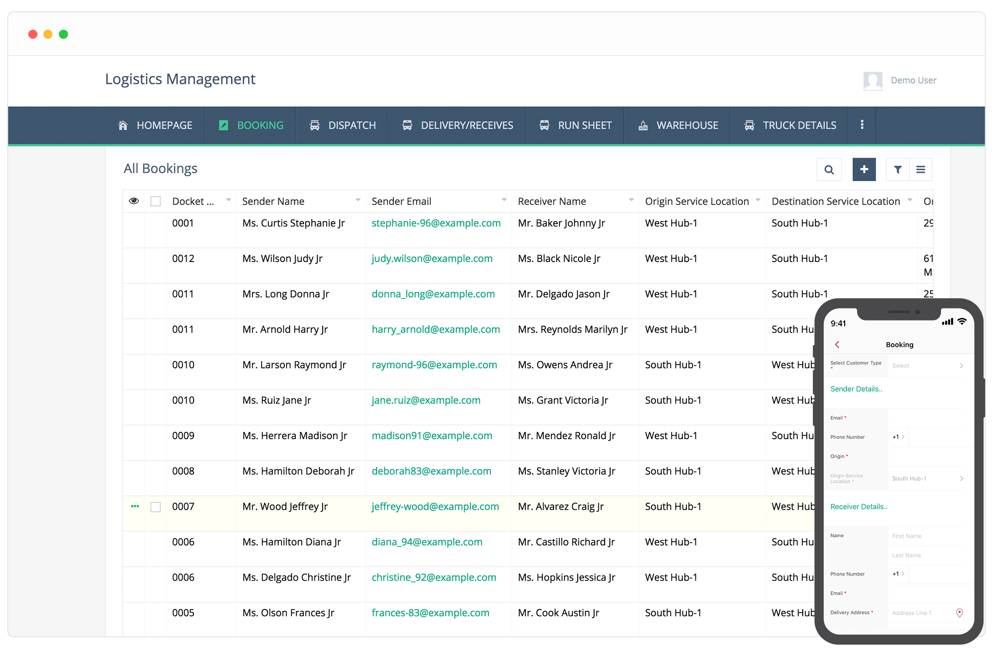The height and width of the screenshot is (661, 1004).
Task: Click the three vertical dots overflow menu
Action: point(862,125)
